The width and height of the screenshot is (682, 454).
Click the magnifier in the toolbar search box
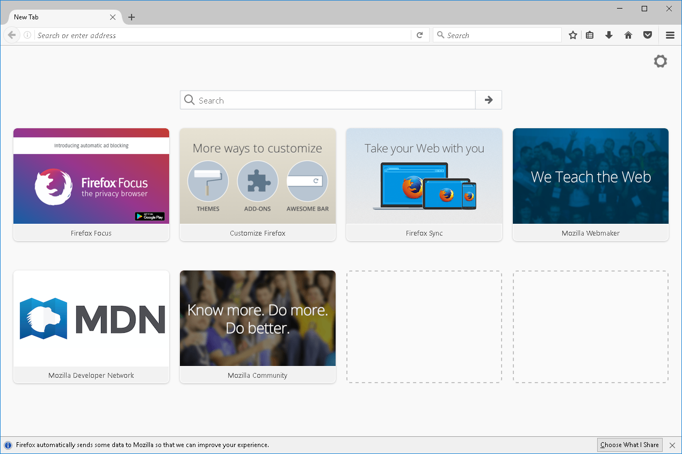441,35
